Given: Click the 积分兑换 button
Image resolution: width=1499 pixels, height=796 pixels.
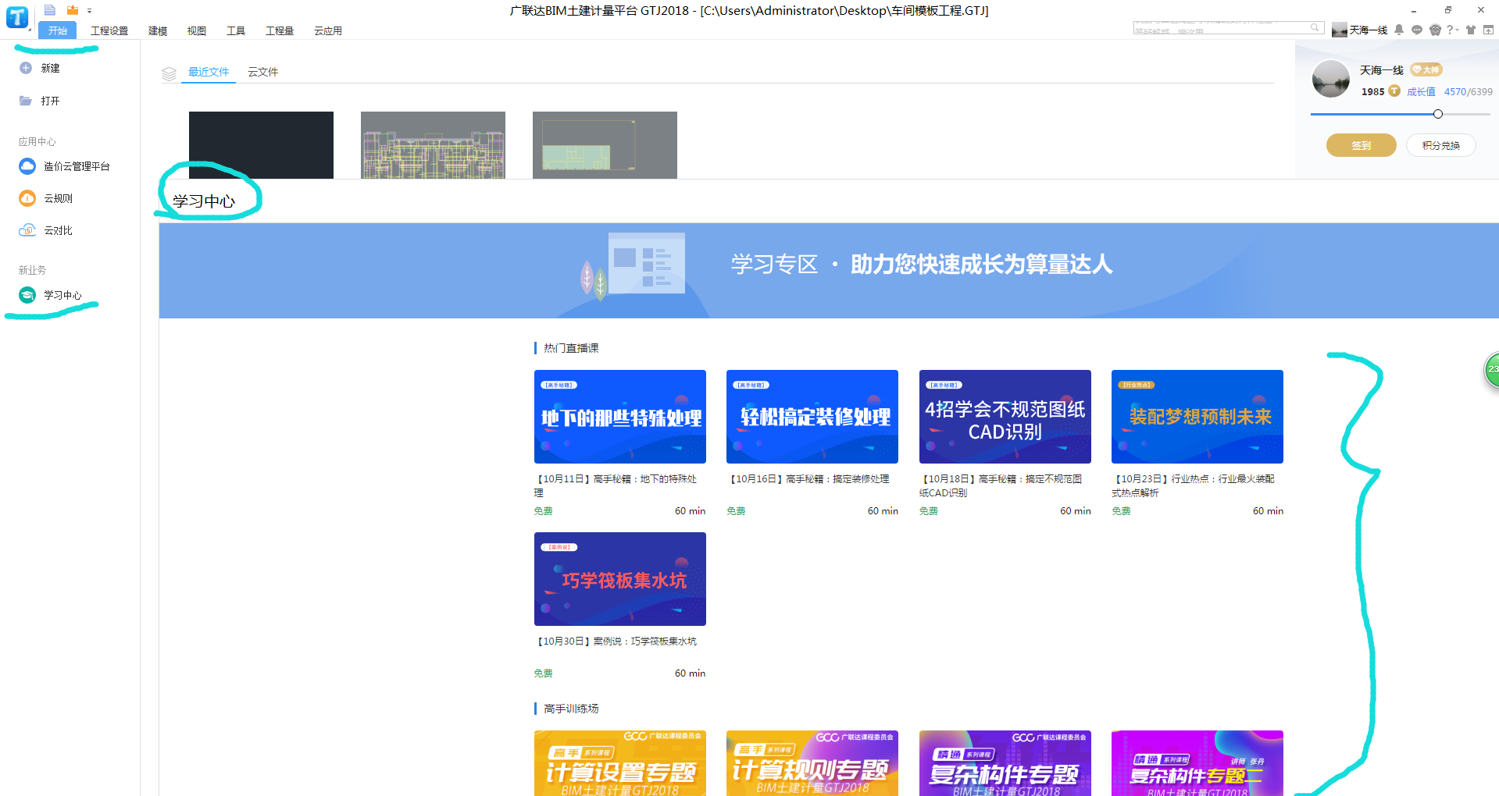Looking at the screenshot, I should tap(1441, 145).
